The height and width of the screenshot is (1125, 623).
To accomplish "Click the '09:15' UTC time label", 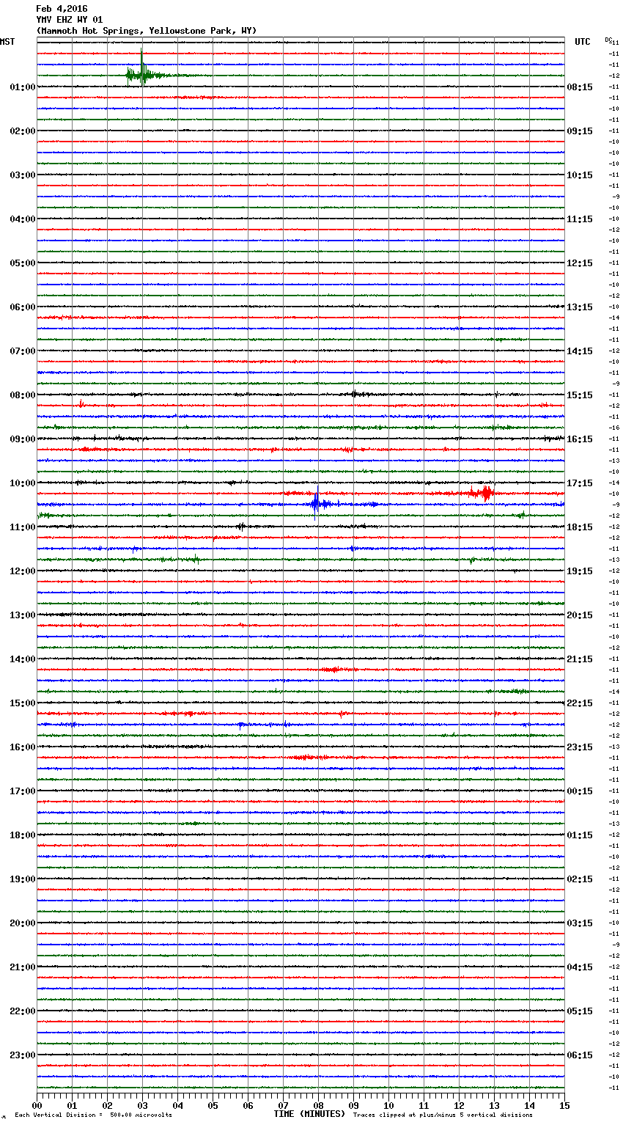I will coord(580,131).
